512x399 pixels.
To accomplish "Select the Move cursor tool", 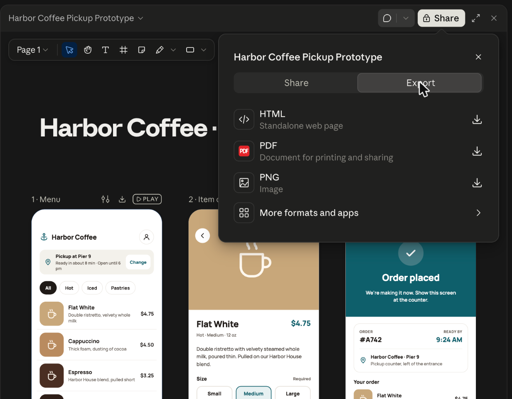I will (69, 50).
